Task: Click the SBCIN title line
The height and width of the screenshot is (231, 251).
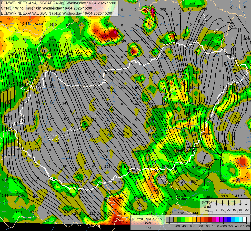Action: pyautogui.click(x=56, y=13)
